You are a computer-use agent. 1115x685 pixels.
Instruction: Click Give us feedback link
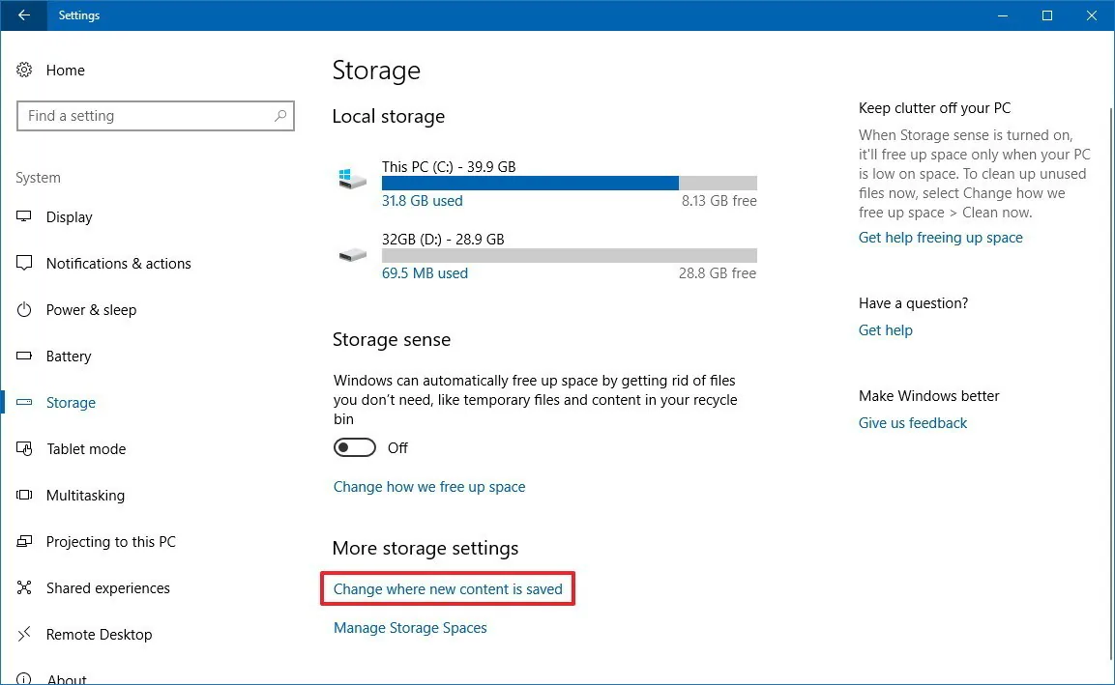coord(912,423)
